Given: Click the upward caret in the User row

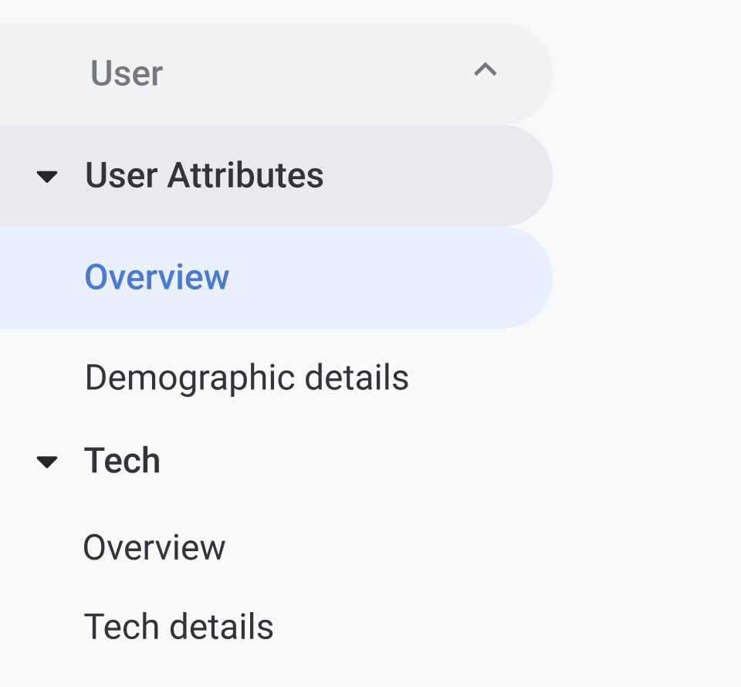Looking at the screenshot, I should coord(485,71).
